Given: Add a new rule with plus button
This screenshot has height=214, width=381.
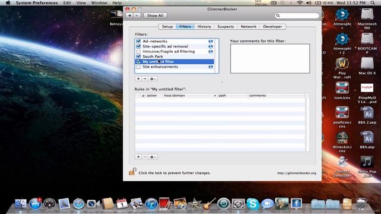Looking at the screenshot, I should pyautogui.click(x=138, y=157).
